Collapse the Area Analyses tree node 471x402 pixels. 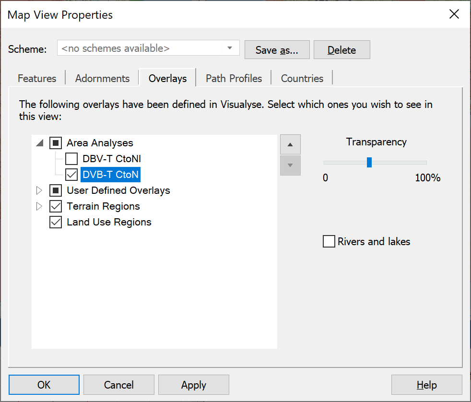point(40,142)
